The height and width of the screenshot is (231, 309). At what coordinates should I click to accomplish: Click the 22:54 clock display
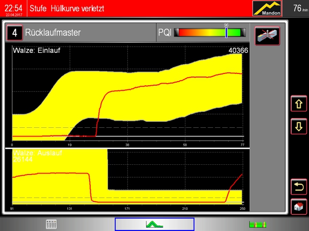click(x=13, y=8)
